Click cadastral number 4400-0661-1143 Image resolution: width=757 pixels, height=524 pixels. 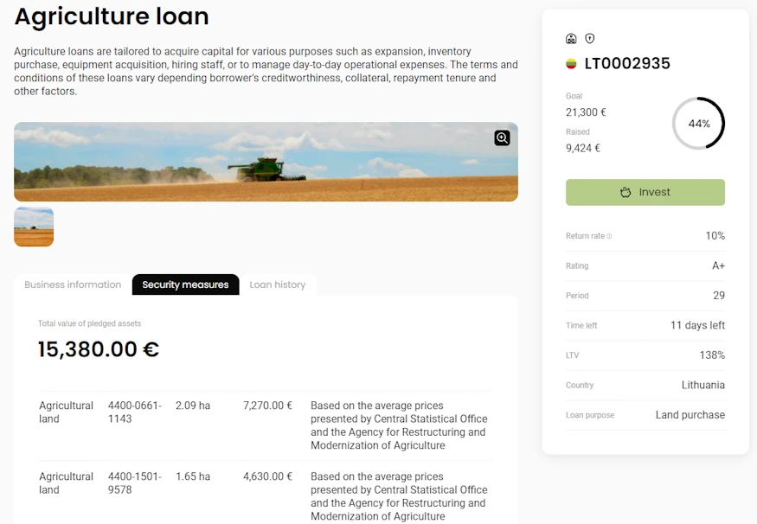pos(134,412)
